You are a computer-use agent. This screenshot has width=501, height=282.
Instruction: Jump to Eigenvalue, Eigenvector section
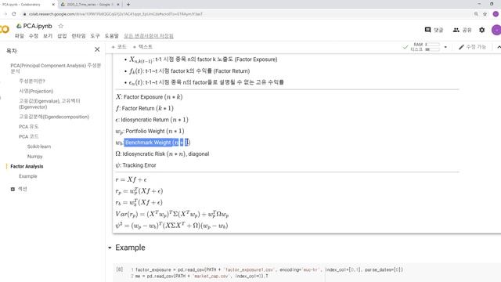point(49,104)
